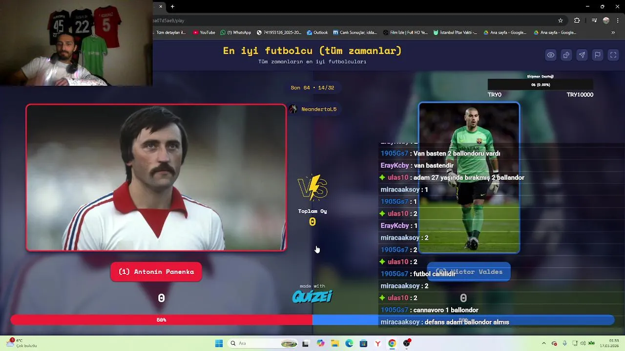Open the İstanbul İftar Vakti bookmark

pos(455,33)
